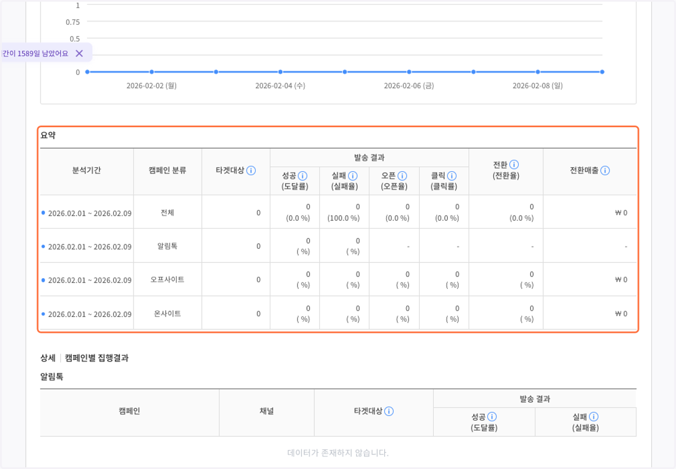Click date range in the 알림톡 row
Screen dimensions: 676x469
pos(90,247)
